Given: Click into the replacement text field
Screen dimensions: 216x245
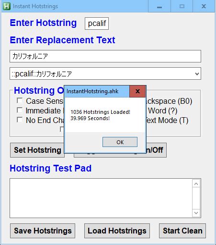Looking at the screenshot, I should (105, 56).
